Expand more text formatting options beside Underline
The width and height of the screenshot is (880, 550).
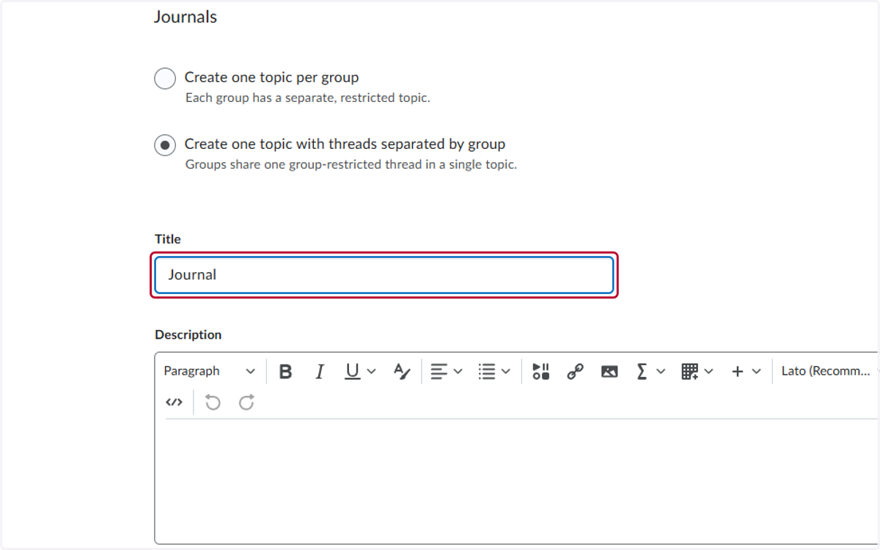pos(371,372)
